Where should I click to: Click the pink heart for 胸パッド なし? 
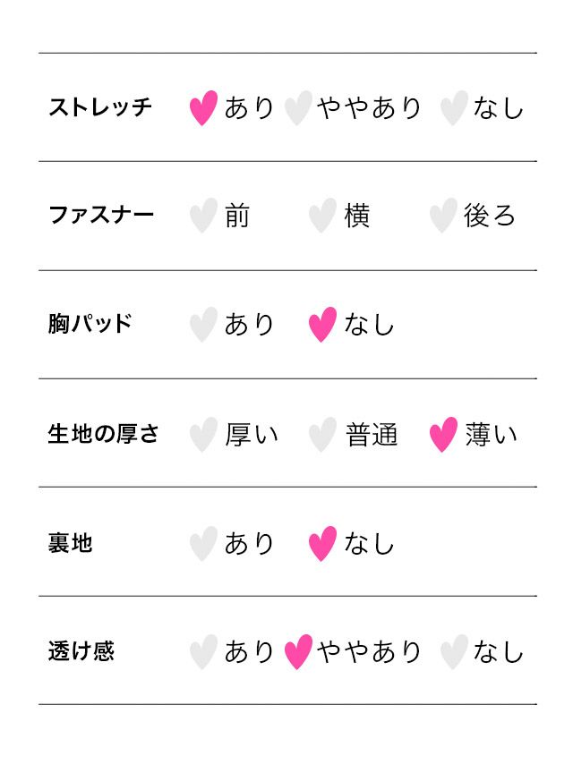(322, 325)
